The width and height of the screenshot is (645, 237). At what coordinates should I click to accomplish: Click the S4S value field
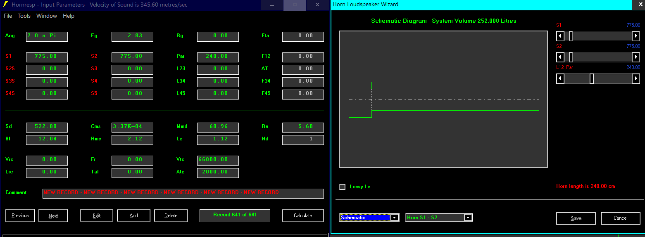pos(47,94)
